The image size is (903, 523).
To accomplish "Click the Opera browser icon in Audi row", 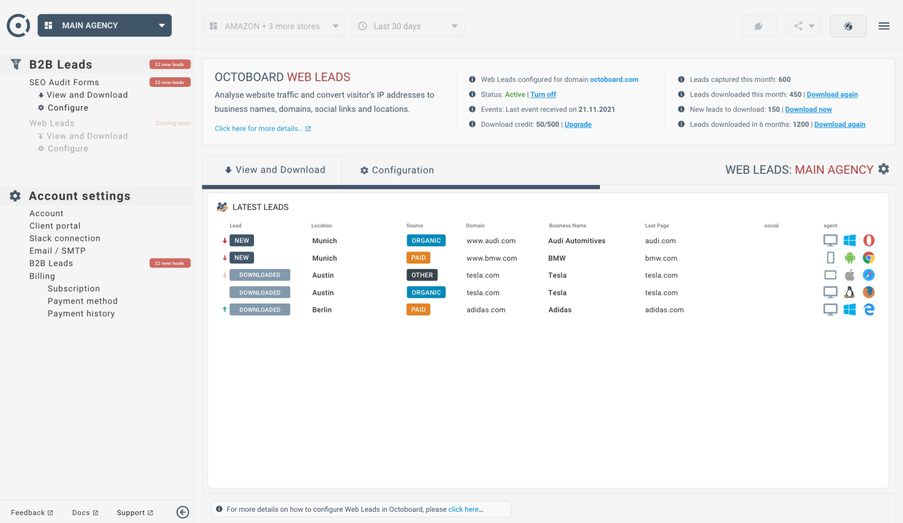I will [869, 240].
